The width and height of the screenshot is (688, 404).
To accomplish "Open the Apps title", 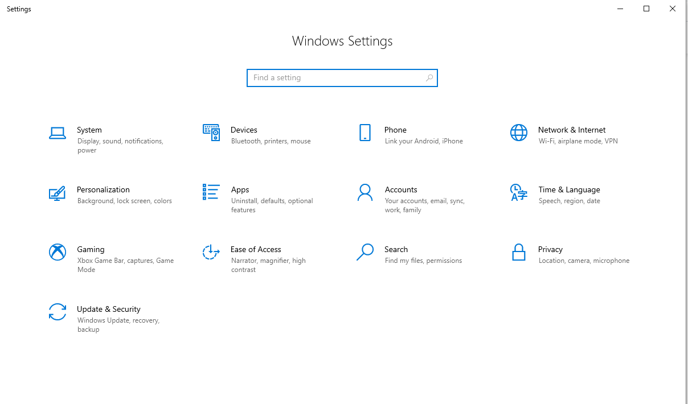I will [240, 189].
